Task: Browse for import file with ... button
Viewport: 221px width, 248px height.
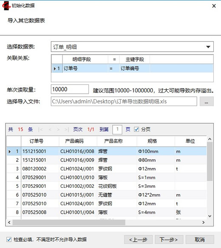Action: click(207, 101)
